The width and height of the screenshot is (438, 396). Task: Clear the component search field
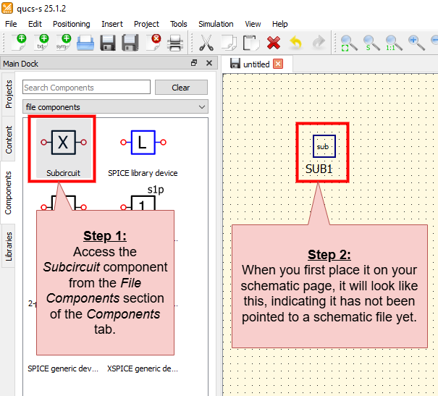tap(181, 88)
